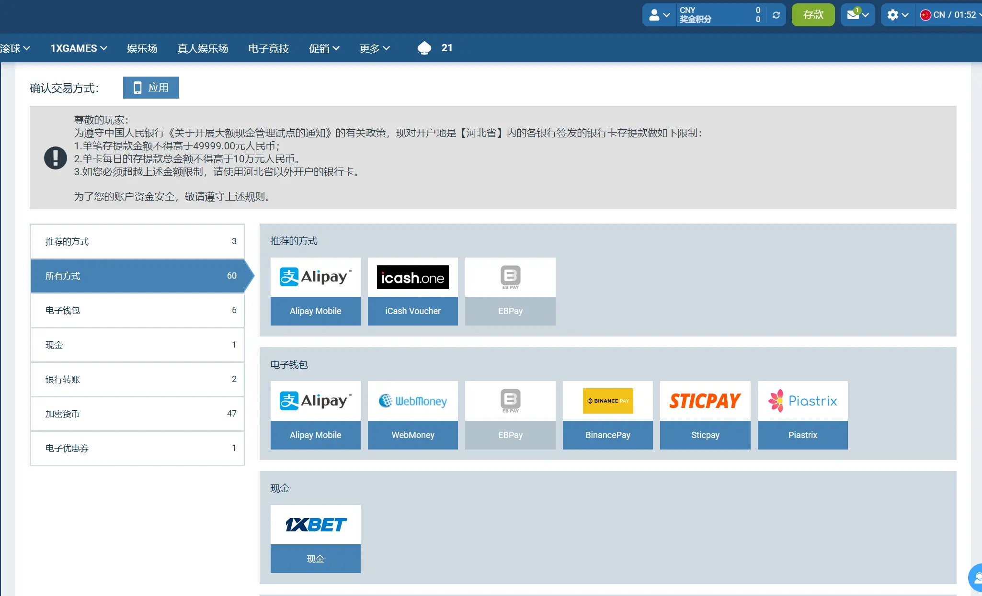982x596 pixels.
Task: Select the BinancePay payment icon
Action: [607, 401]
